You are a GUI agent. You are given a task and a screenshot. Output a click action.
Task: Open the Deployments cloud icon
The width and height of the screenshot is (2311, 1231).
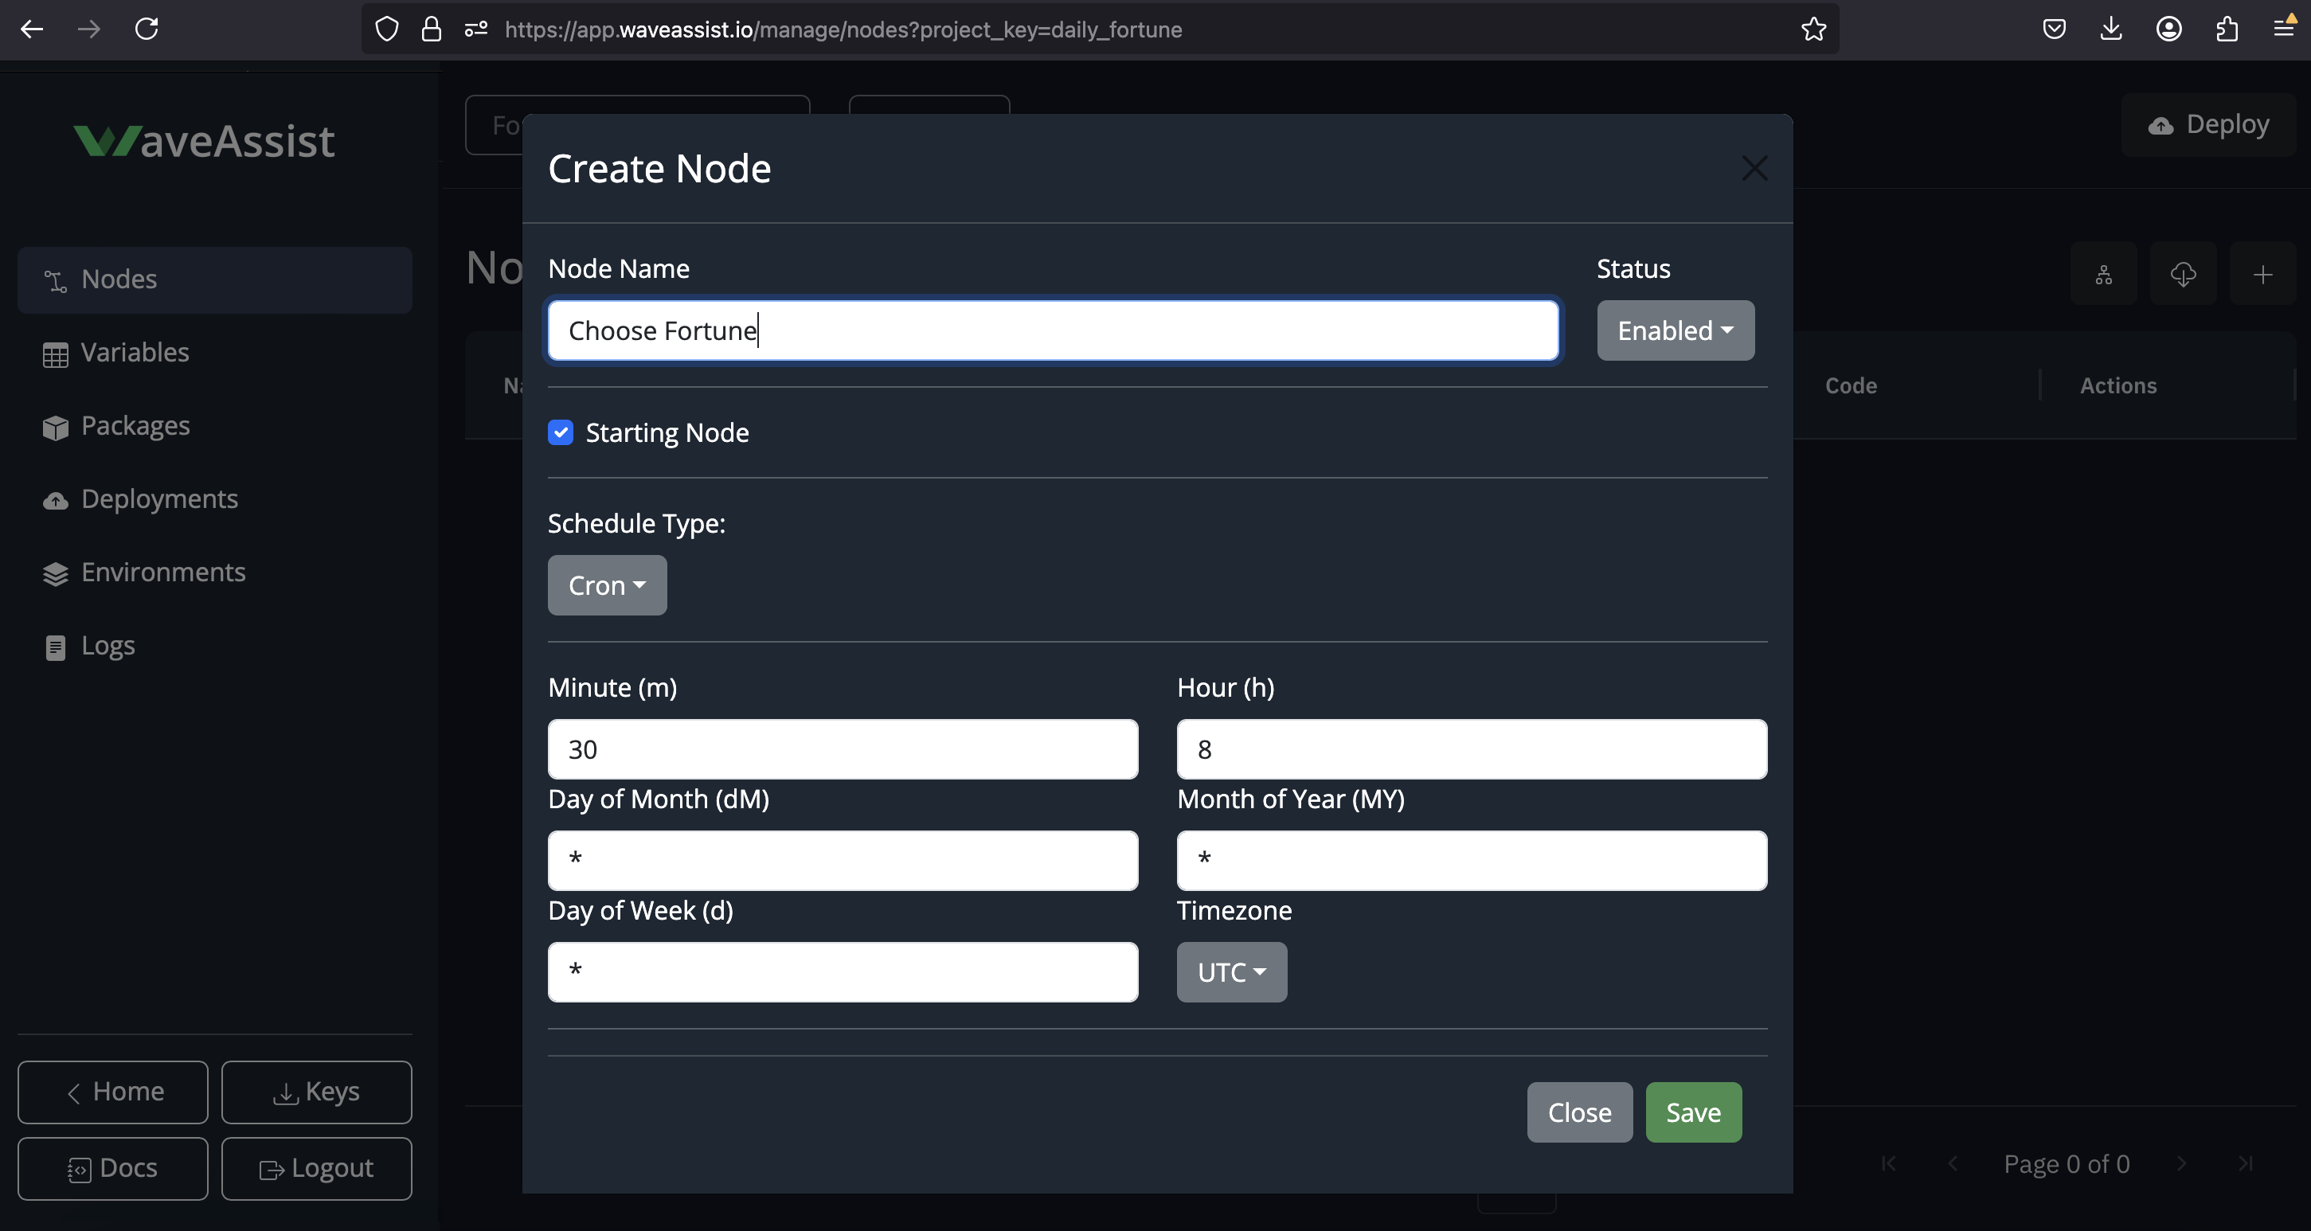tap(56, 501)
